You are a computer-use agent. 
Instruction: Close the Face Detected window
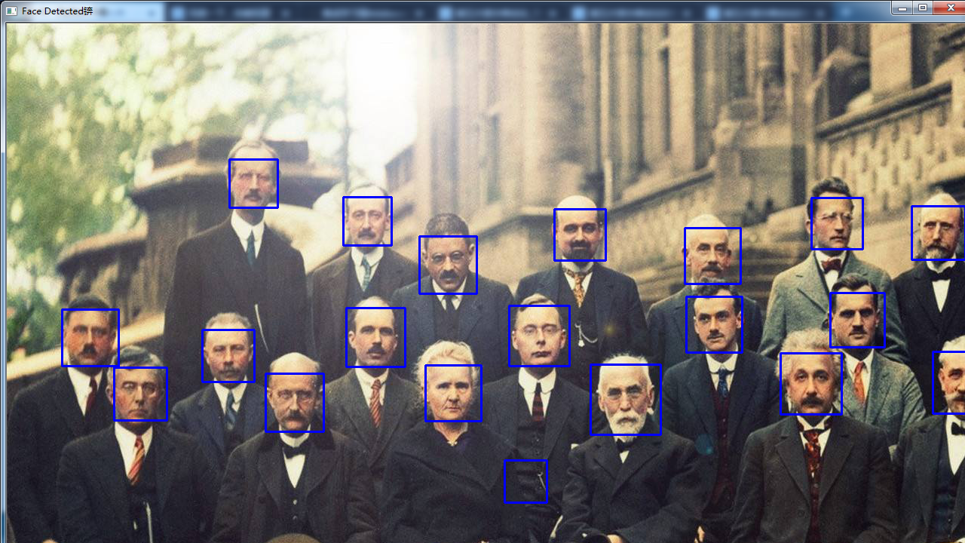(948, 8)
